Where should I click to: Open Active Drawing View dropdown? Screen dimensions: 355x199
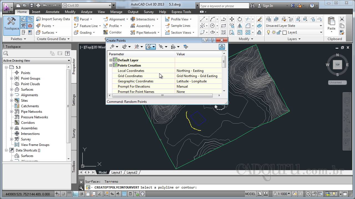click(37, 61)
